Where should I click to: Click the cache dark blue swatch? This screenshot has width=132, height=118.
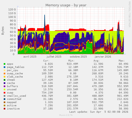coord(5,83)
